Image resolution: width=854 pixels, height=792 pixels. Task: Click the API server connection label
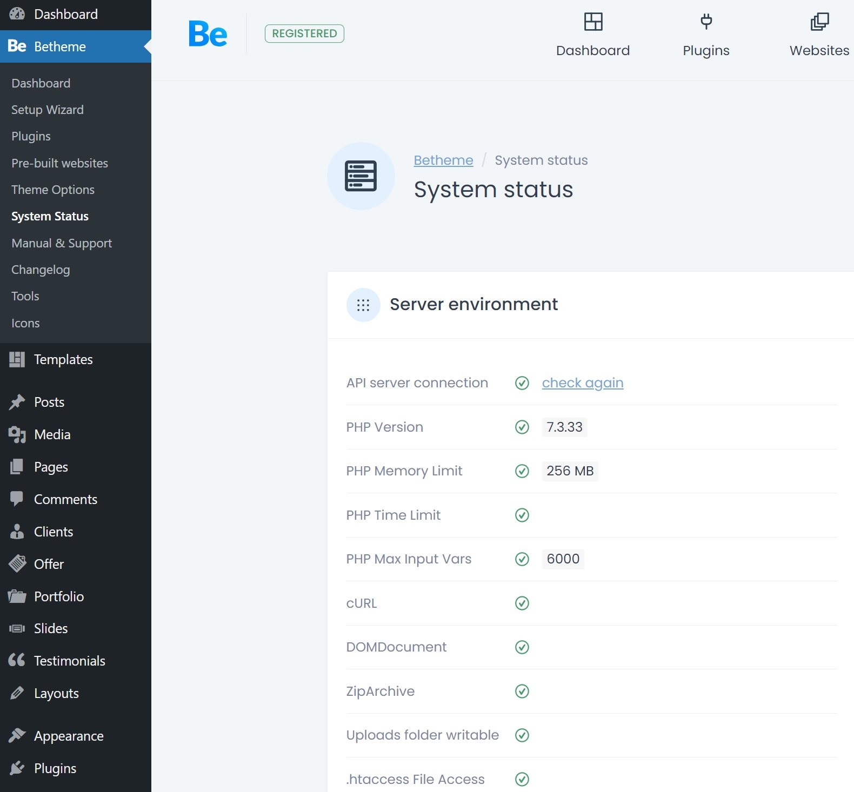(x=417, y=383)
